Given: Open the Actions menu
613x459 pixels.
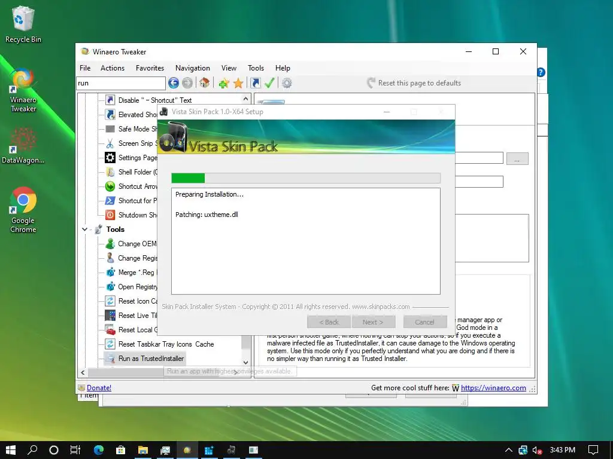Looking at the screenshot, I should [112, 68].
